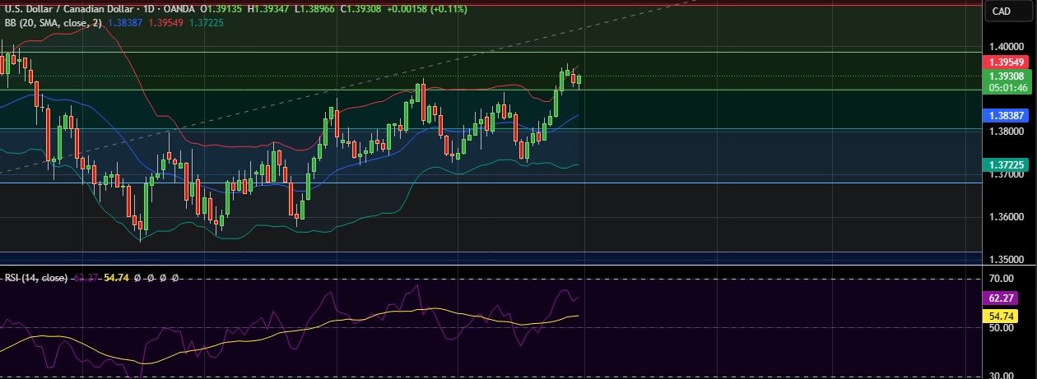Click the green current price label 1.39308
The image size is (1037, 379).
(1006, 76)
